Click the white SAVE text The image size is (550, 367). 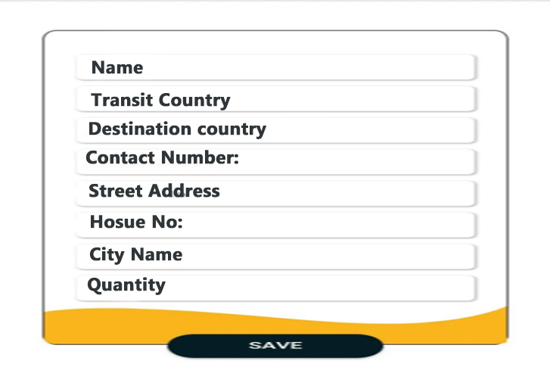pos(275,346)
